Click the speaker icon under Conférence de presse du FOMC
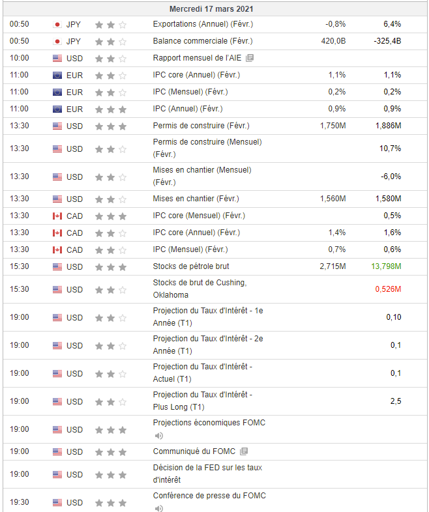429x512 pixels. coord(158,508)
